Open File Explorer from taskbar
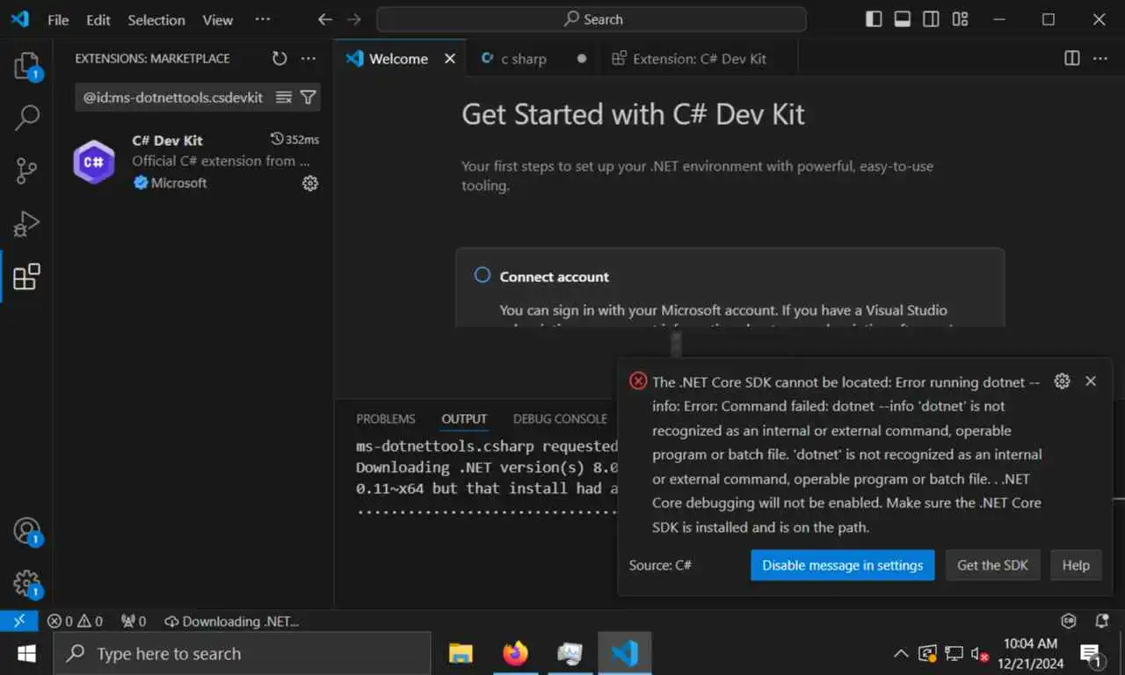The width and height of the screenshot is (1125, 675). 461,654
